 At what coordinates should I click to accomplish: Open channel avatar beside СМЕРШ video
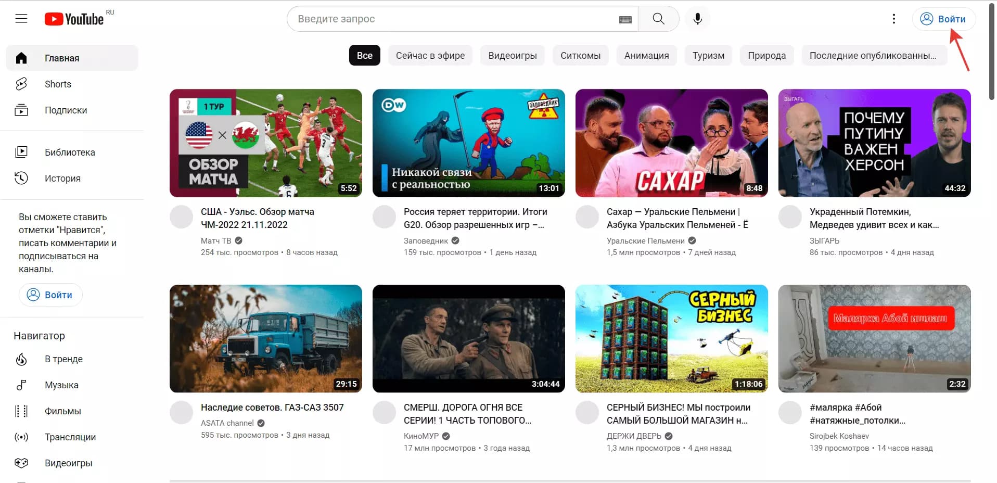(x=385, y=413)
